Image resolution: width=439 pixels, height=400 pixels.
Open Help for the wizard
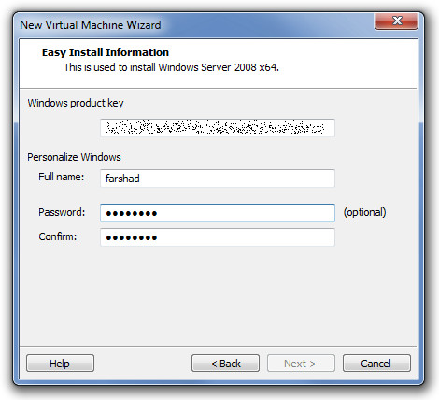point(60,364)
